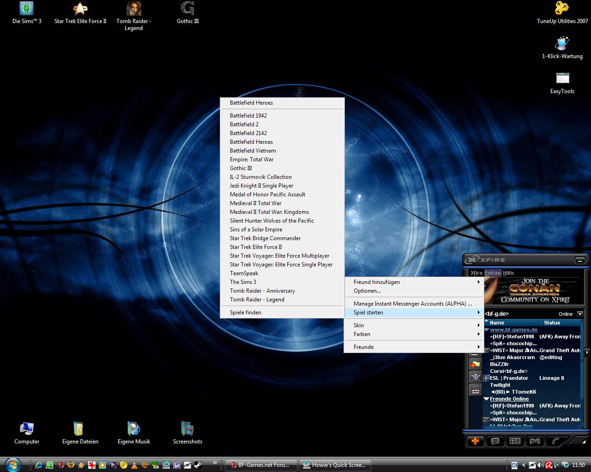The height and width of the screenshot is (472, 591).
Task: Show hidden quick launch icons chevron
Action: tap(215, 463)
